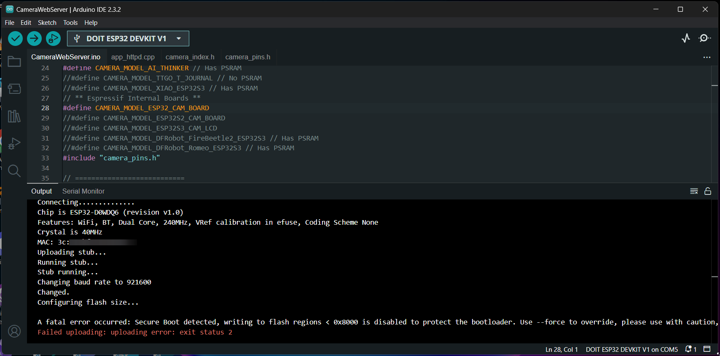Start debugging with the debug play icon
This screenshot has height=356, width=720.
(x=53, y=39)
